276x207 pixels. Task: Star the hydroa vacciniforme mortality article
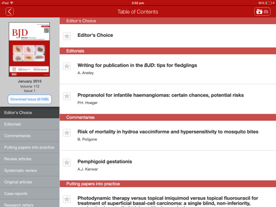(x=67, y=133)
